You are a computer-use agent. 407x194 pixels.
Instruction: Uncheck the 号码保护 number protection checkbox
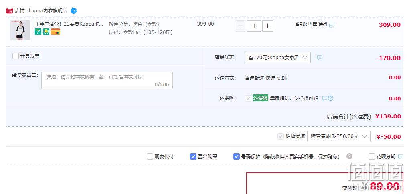[236, 156]
